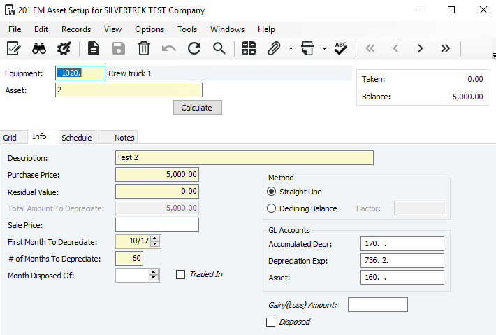Click the application icon in title bar

point(10,10)
